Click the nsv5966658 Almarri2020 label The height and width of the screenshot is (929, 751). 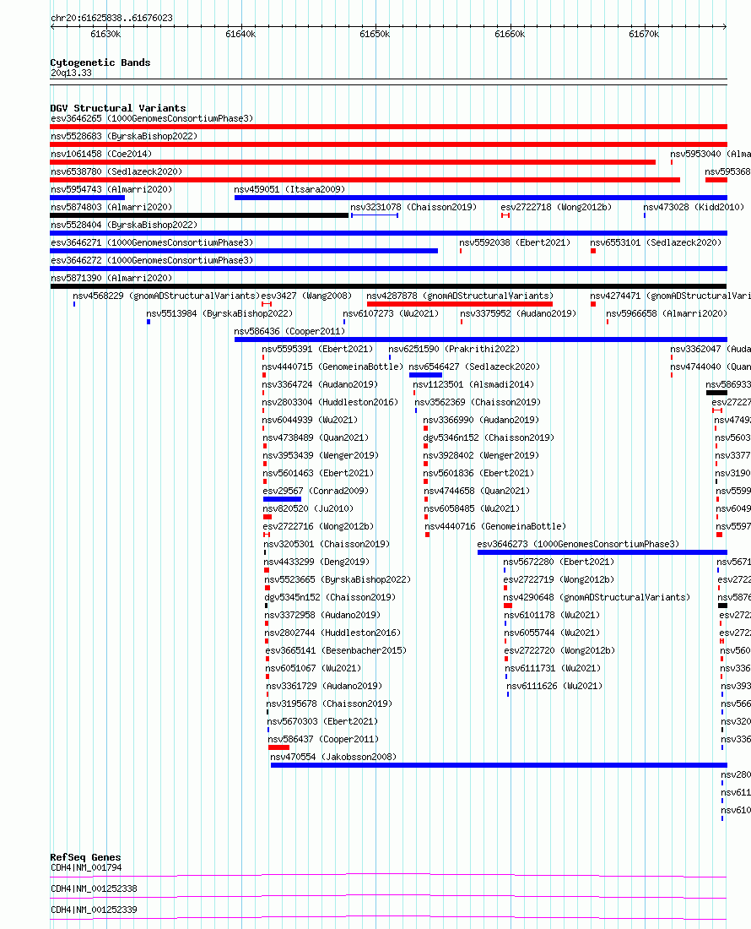pos(667,313)
